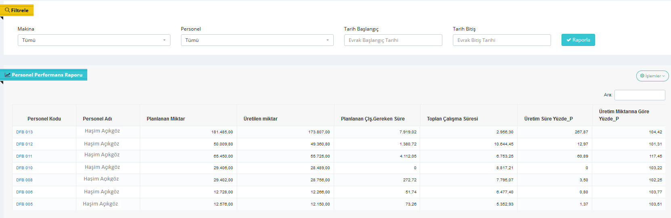The width and height of the screenshot is (671, 218).
Task: Sort by Toplan Çalışma Süresi column
Action: pos(452,119)
